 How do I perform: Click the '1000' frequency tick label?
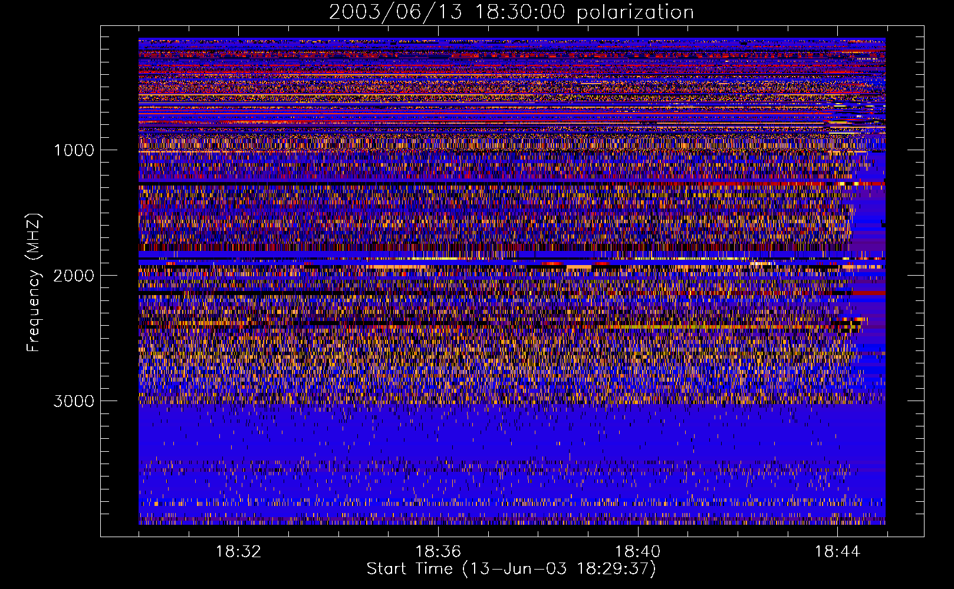pyautogui.click(x=74, y=150)
